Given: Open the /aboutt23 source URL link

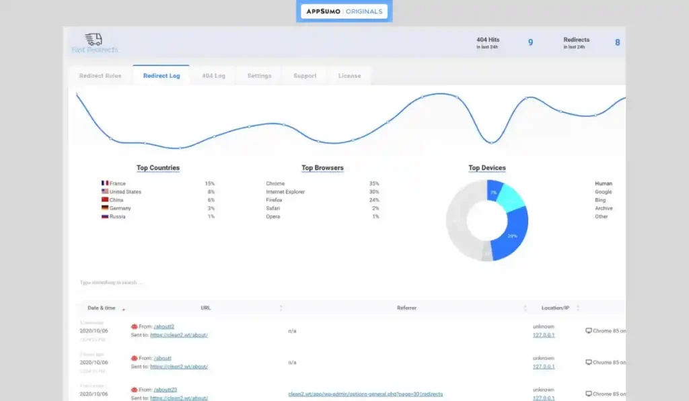Looking at the screenshot, I should (x=166, y=390).
